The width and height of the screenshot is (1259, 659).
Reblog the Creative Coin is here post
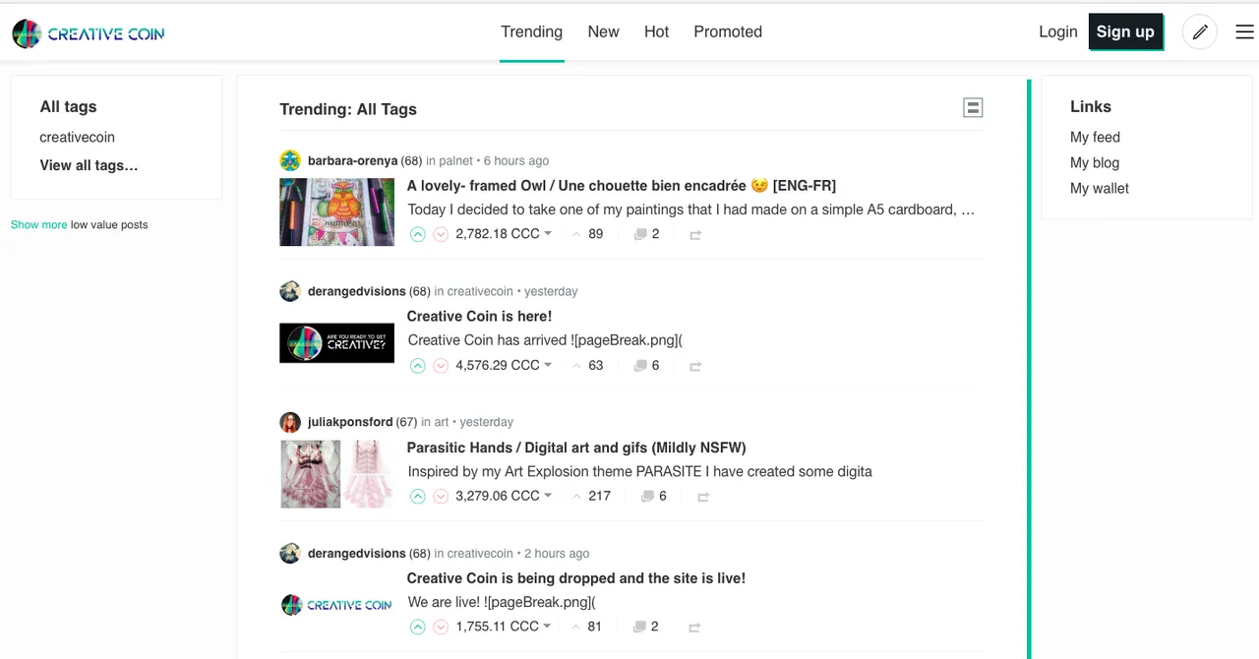695,366
